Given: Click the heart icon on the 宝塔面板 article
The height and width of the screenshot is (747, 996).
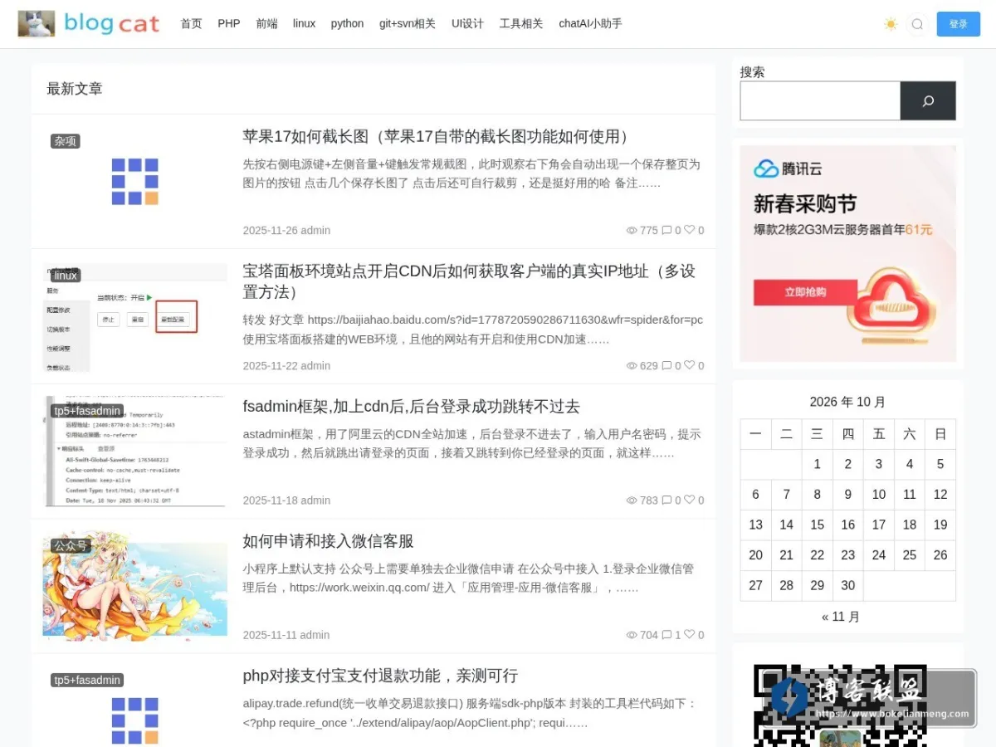Looking at the screenshot, I should (689, 365).
